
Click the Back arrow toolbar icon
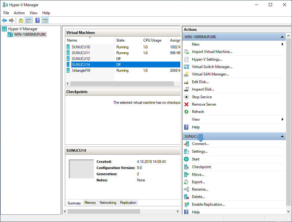tap(4, 20)
